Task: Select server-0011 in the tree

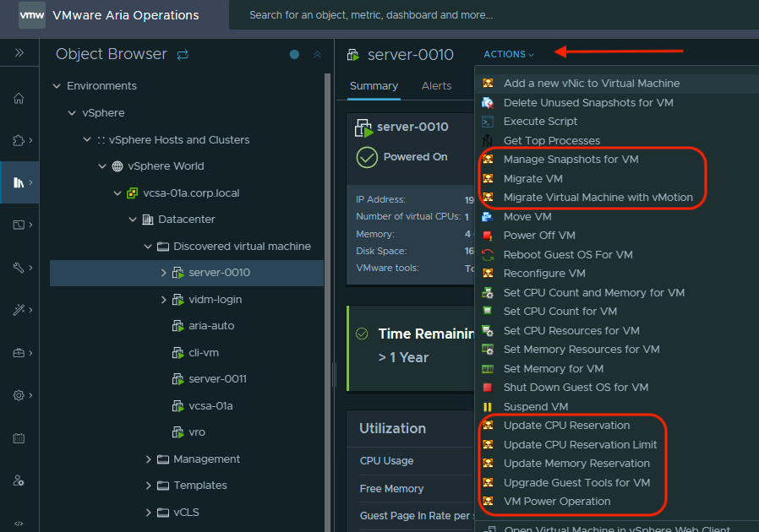Action: point(217,379)
